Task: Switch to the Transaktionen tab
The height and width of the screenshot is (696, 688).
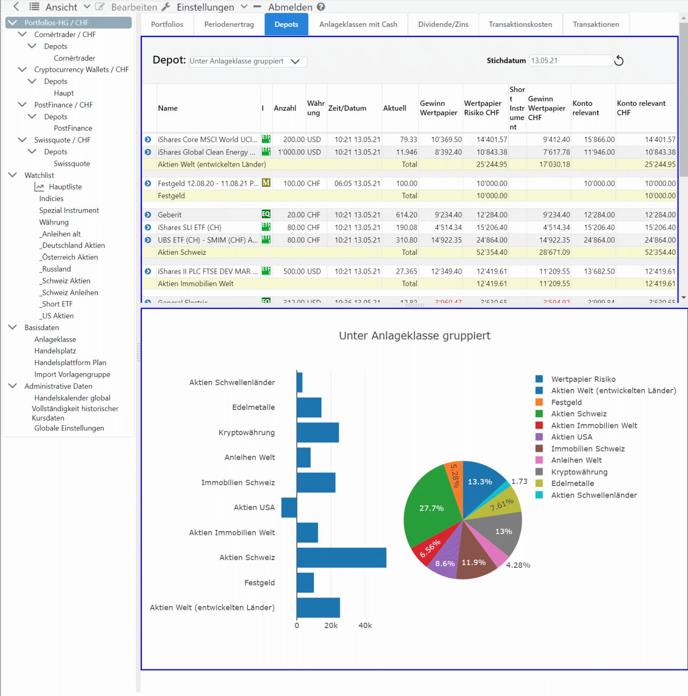Action: 596,25
